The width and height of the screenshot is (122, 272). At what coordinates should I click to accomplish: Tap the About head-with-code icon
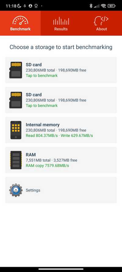click(102, 20)
